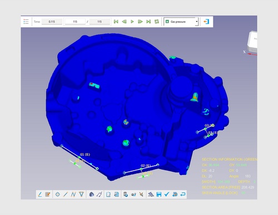Viewport: 278px width, 215px height.
Task: Click the SECTION INFORMATION heading text
Action: (230, 160)
